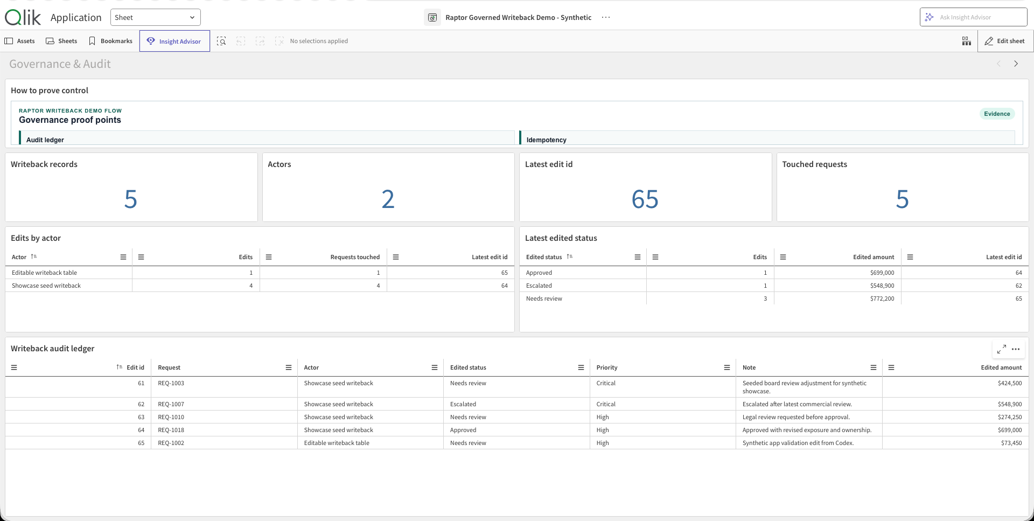Select the Idempotency proof point

[x=767, y=138]
